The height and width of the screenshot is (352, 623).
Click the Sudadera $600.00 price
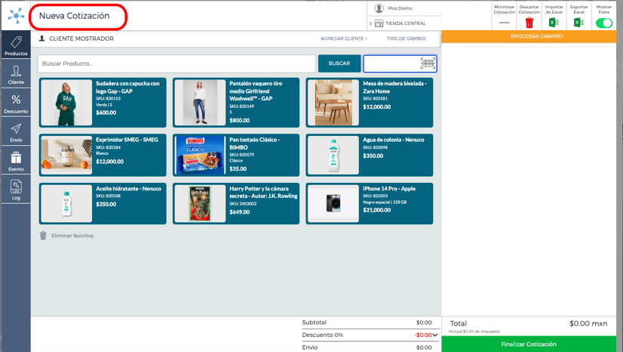click(106, 113)
